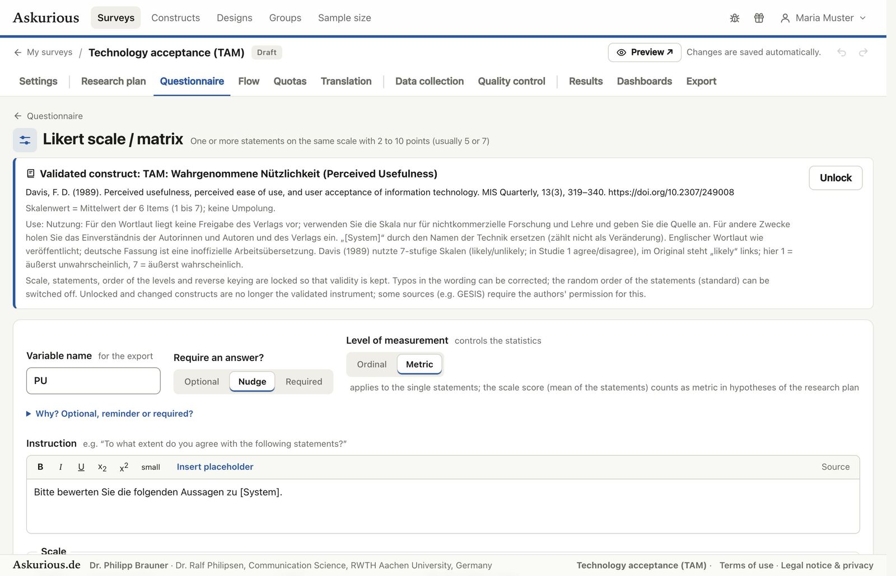Switch to the Dashboards tab
The width and height of the screenshot is (896, 576).
[645, 81]
